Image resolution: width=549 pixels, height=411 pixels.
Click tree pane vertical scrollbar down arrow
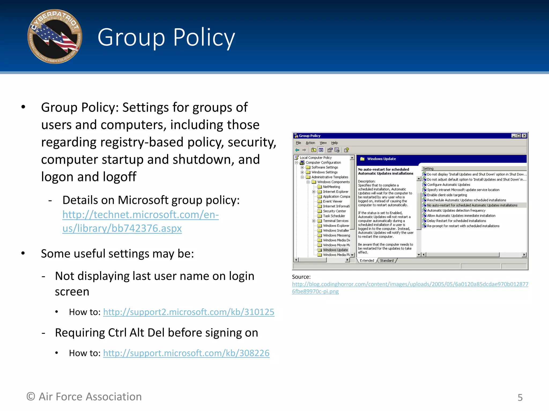point(352,255)
